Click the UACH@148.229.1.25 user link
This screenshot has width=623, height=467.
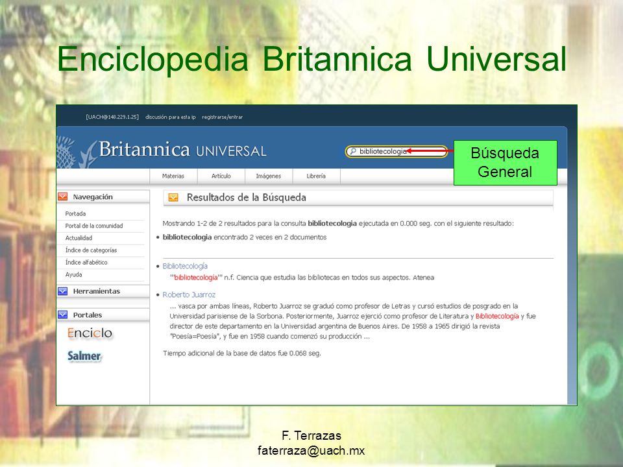pos(112,117)
